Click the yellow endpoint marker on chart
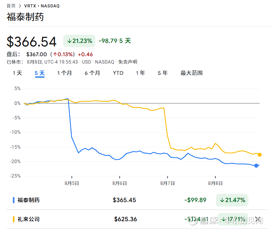Image resolution: width=271 pixels, height=229 pixels. [260, 155]
